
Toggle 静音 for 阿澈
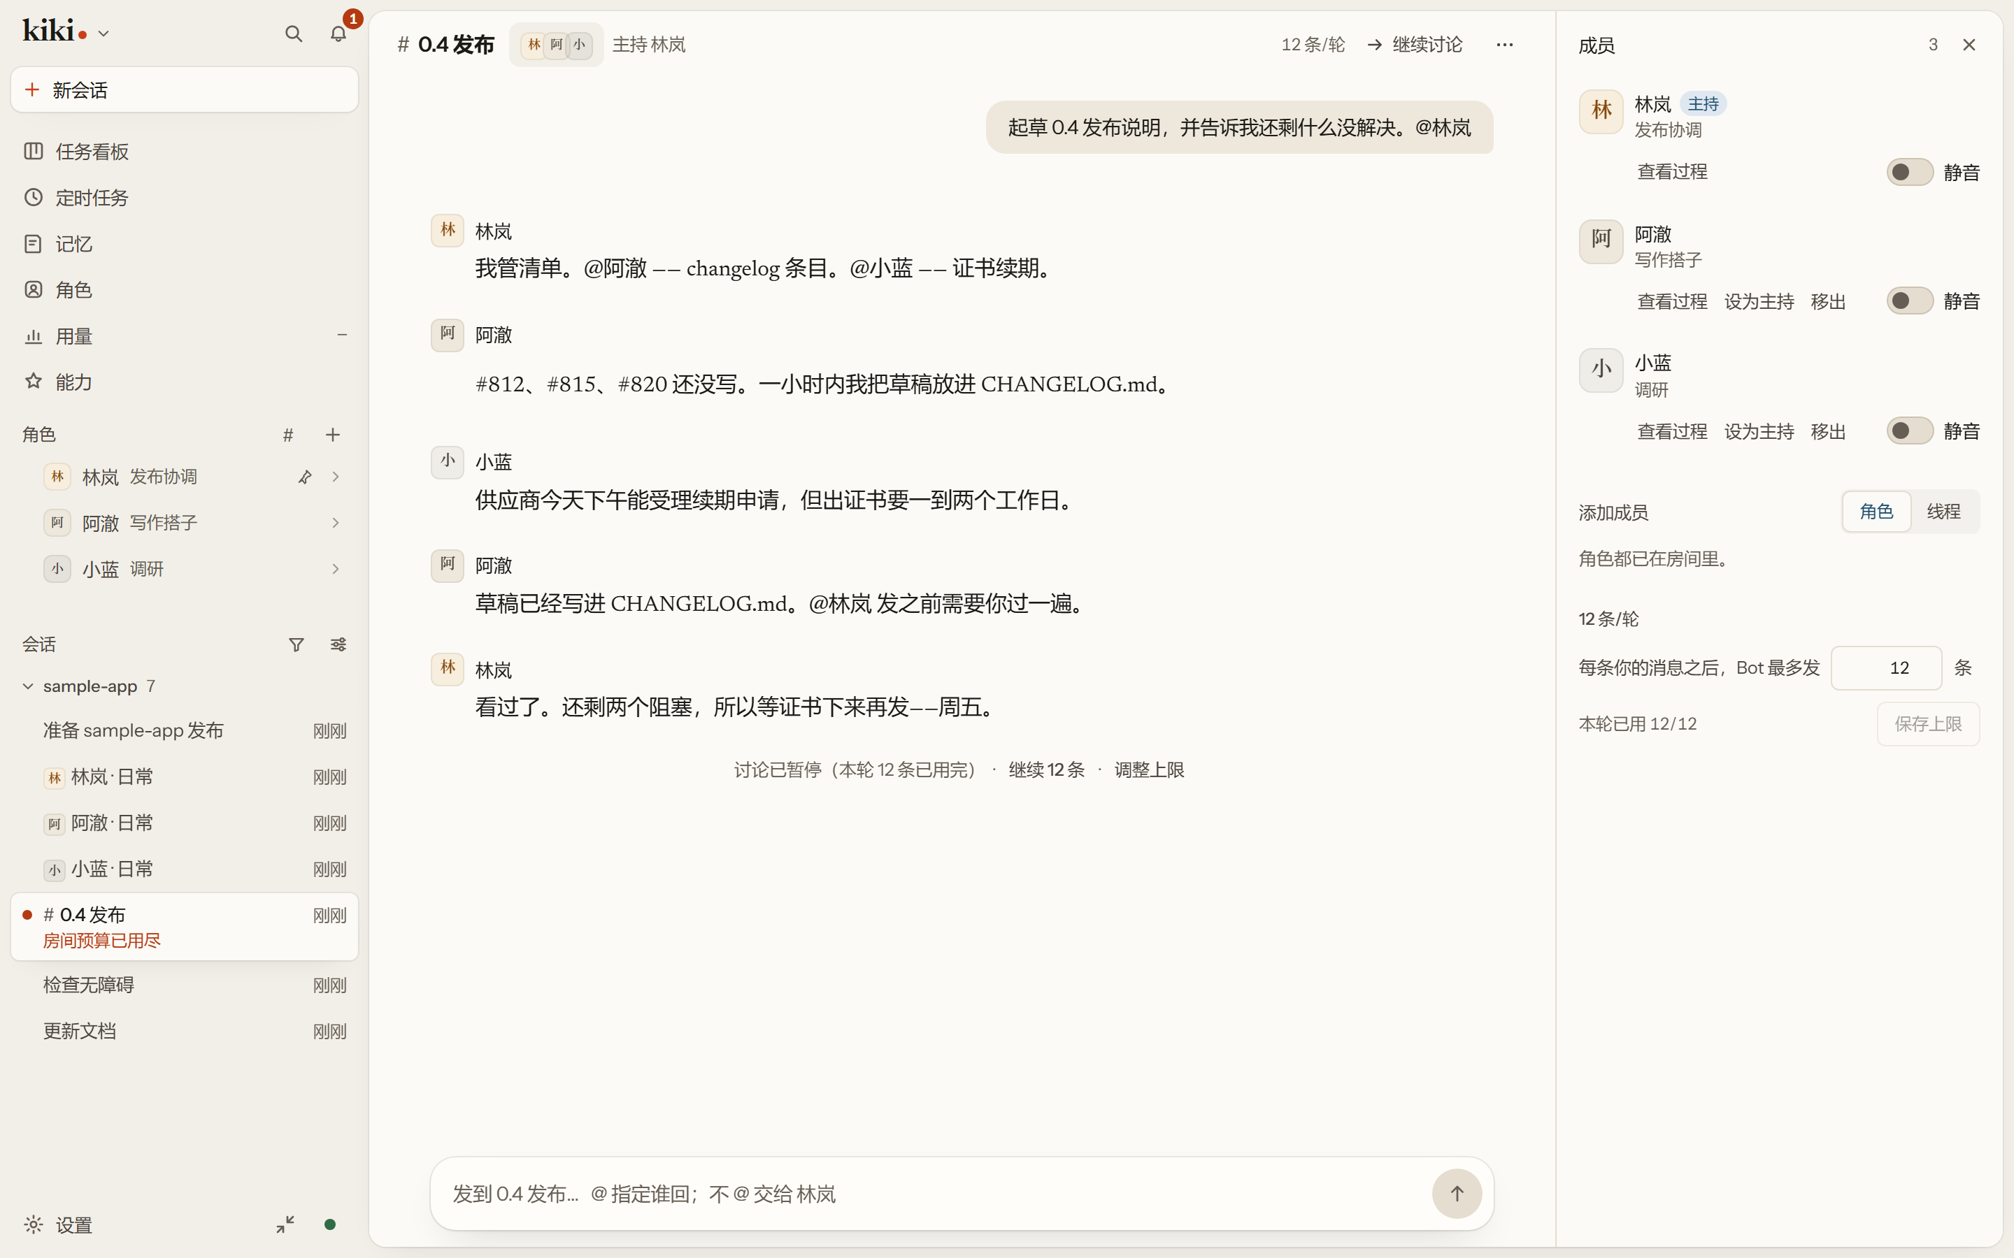1909,301
